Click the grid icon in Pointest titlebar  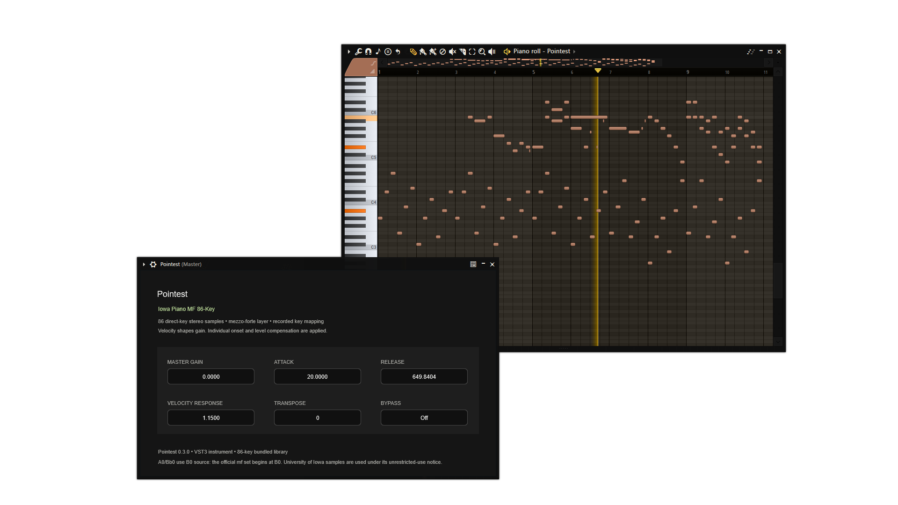pos(473,265)
